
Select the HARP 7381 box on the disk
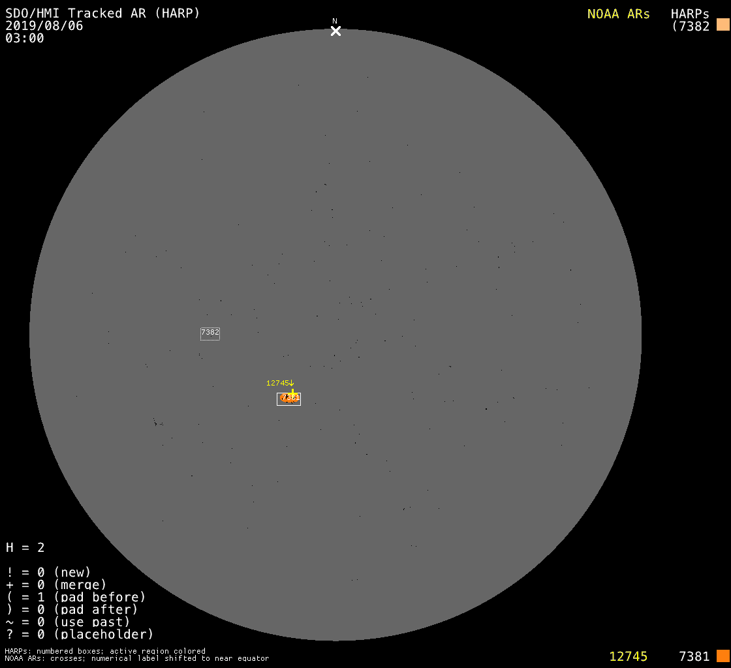(288, 399)
